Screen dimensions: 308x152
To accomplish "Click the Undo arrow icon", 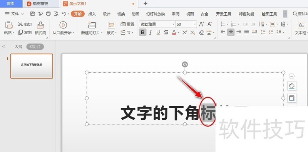I will pyautogui.click(x=64, y=14).
